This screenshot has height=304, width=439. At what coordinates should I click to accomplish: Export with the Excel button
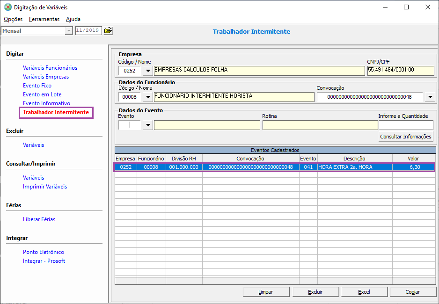point(364,292)
